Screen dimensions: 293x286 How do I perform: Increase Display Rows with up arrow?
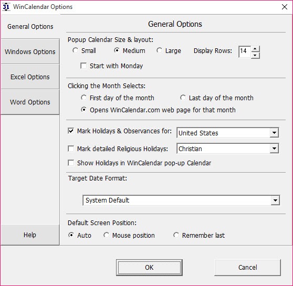click(255, 49)
